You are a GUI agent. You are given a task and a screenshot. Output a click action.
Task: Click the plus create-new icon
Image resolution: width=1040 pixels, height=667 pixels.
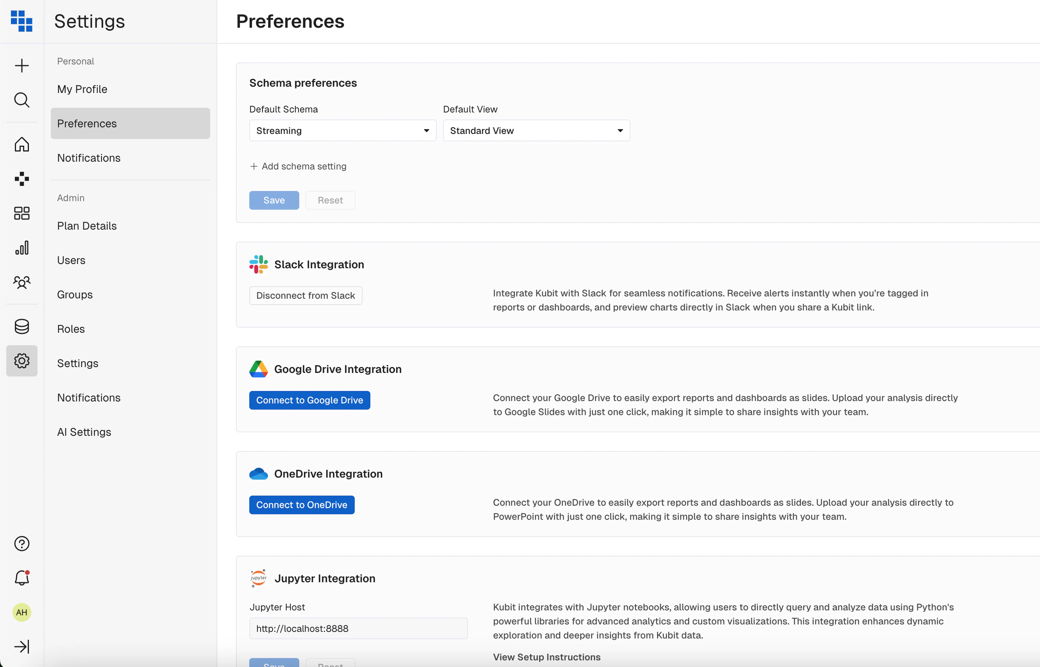21,66
